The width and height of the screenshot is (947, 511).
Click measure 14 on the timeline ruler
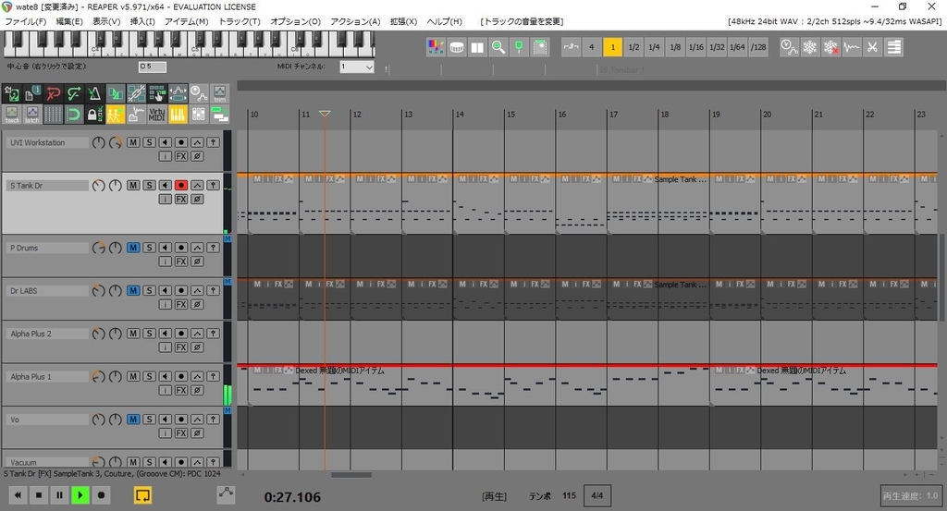coord(459,115)
